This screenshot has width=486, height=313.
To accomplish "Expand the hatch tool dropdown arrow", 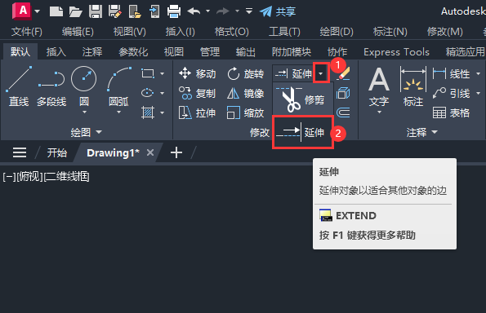I will [162, 112].
